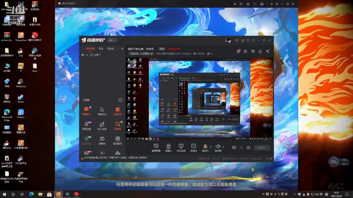This screenshot has width=353, height=198.
Task: Switch to the second scene tab
Action: point(101,48)
